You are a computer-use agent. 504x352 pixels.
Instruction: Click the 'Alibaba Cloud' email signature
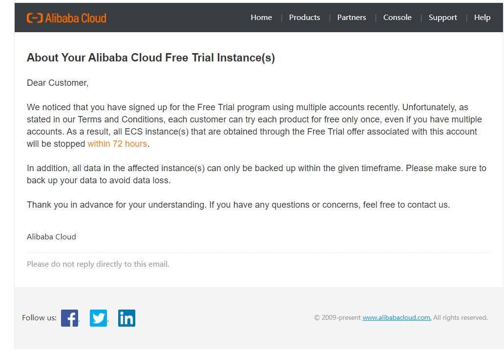click(51, 237)
